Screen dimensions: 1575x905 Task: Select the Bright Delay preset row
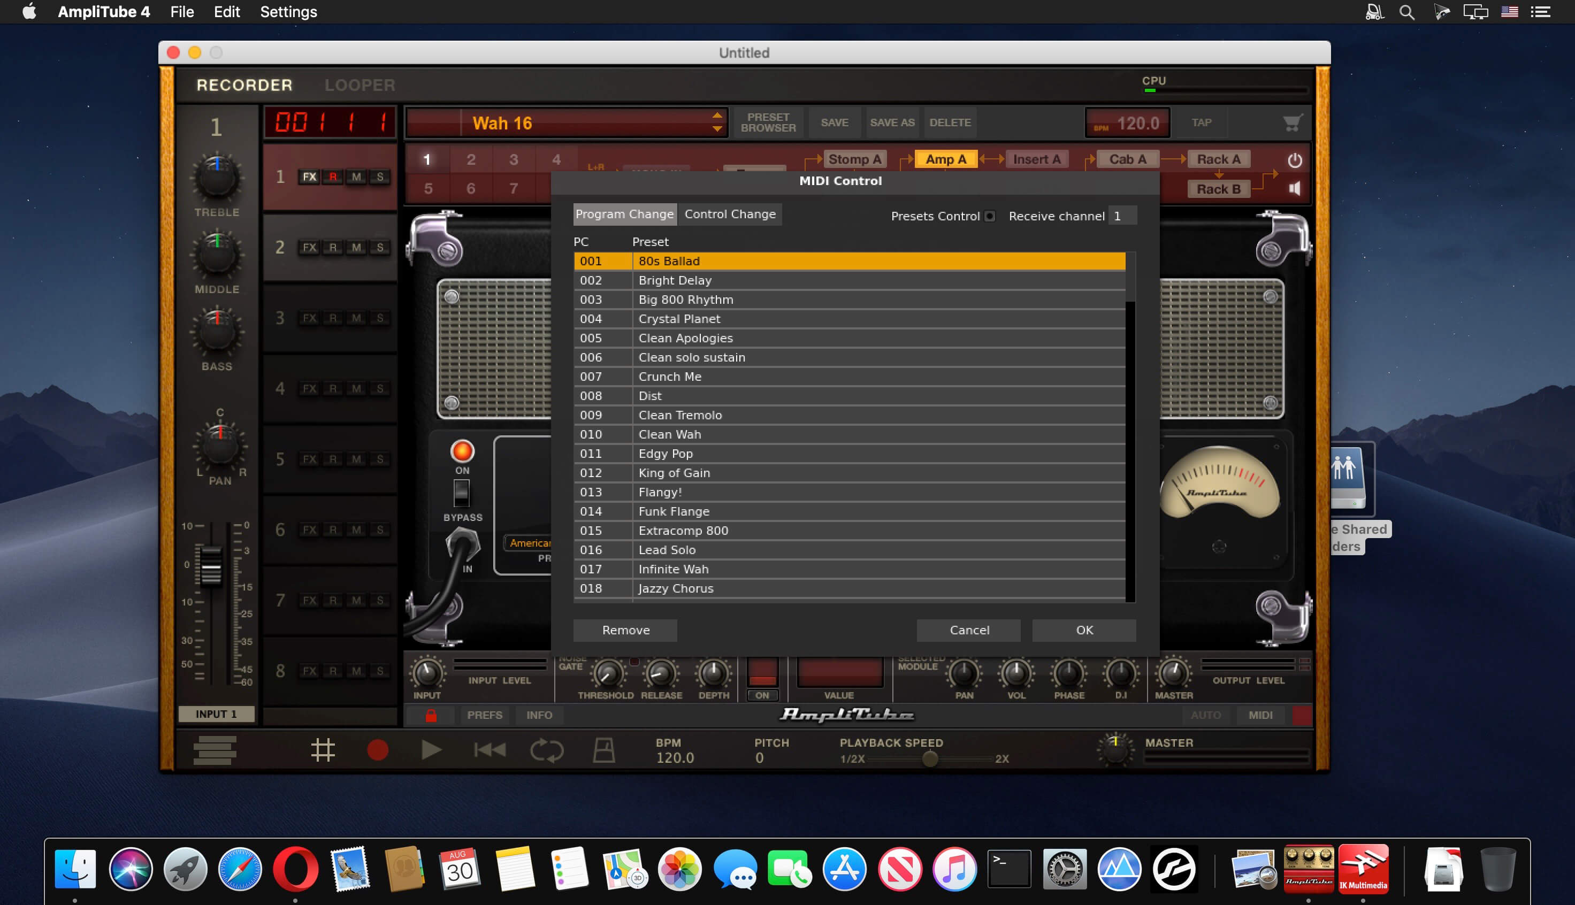(849, 280)
